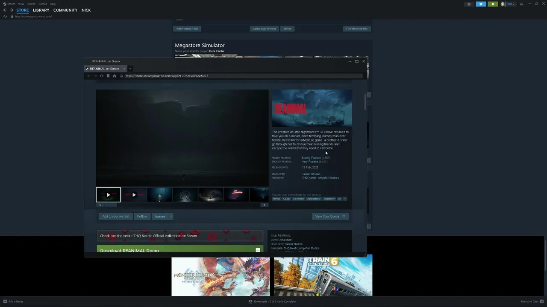Open Friends & Chat at bottom right
This screenshot has height=307, width=547.
[x=532, y=301]
